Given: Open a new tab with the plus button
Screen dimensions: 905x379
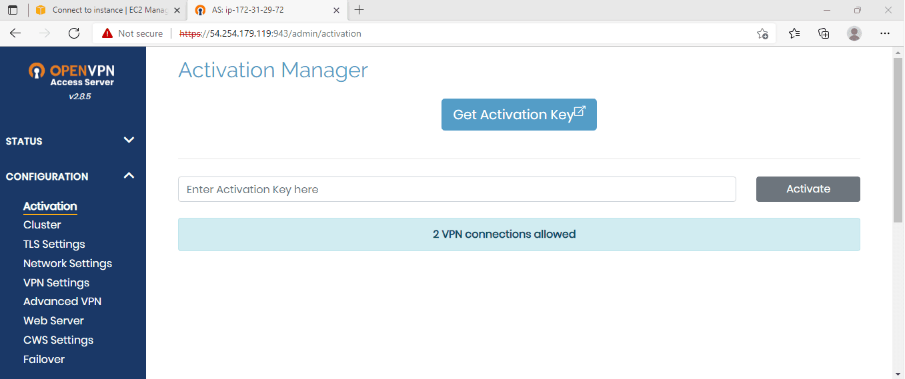Looking at the screenshot, I should pyautogui.click(x=359, y=10).
